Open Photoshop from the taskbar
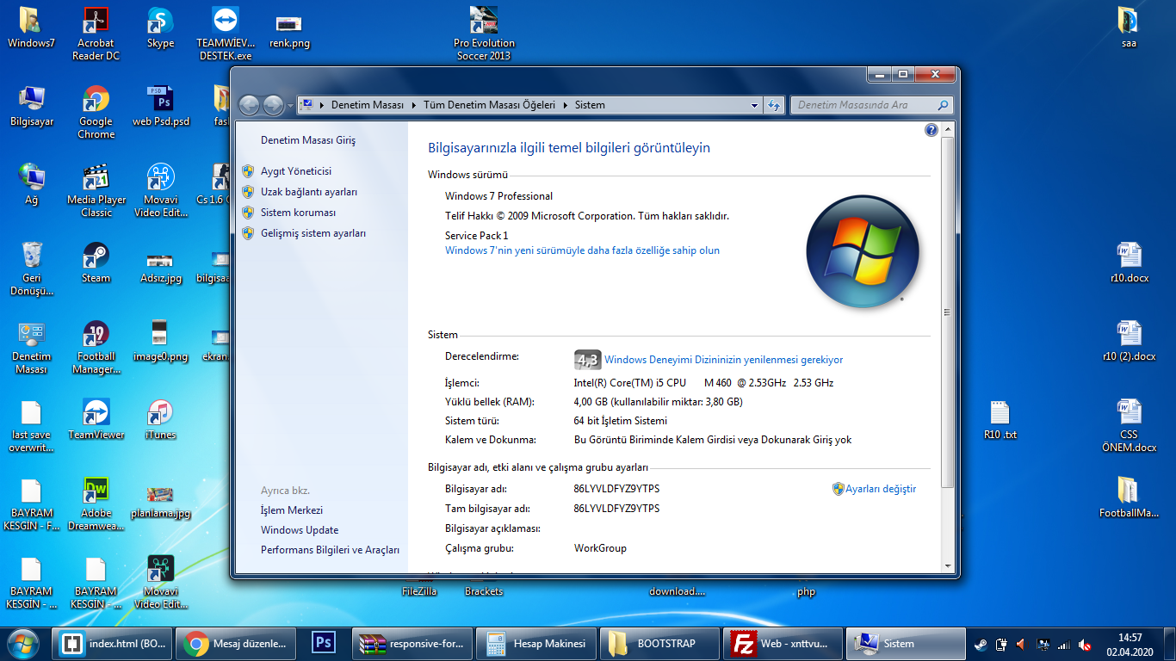Image resolution: width=1176 pixels, height=661 pixels. coord(325,644)
